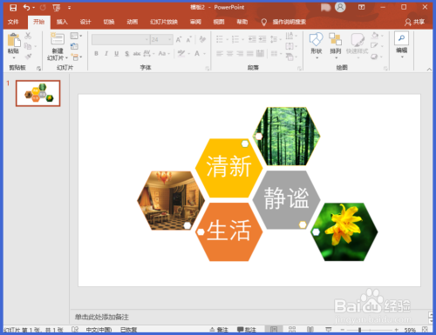Click the 共享 (Share) button
This screenshot has width=436, height=335.
tap(415, 22)
